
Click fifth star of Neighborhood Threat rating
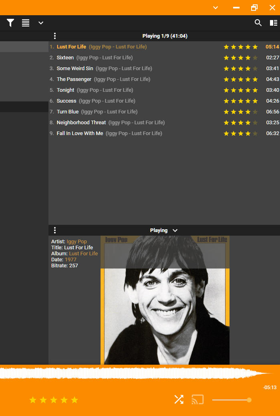(255, 123)
